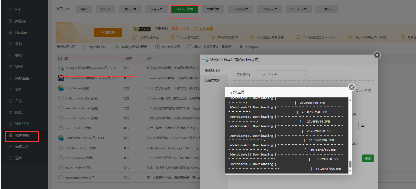
Task: Select the 专业版应用 category tab
Action: point(241,9)
